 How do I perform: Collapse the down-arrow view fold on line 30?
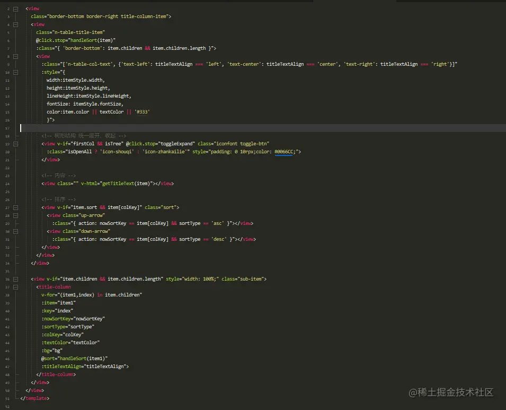pyautogui.click(x=15, y=232)
